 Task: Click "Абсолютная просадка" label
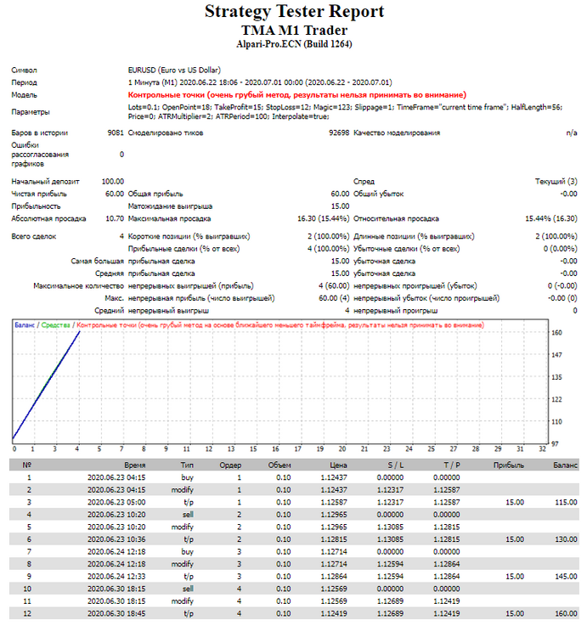tap(48, 218)
